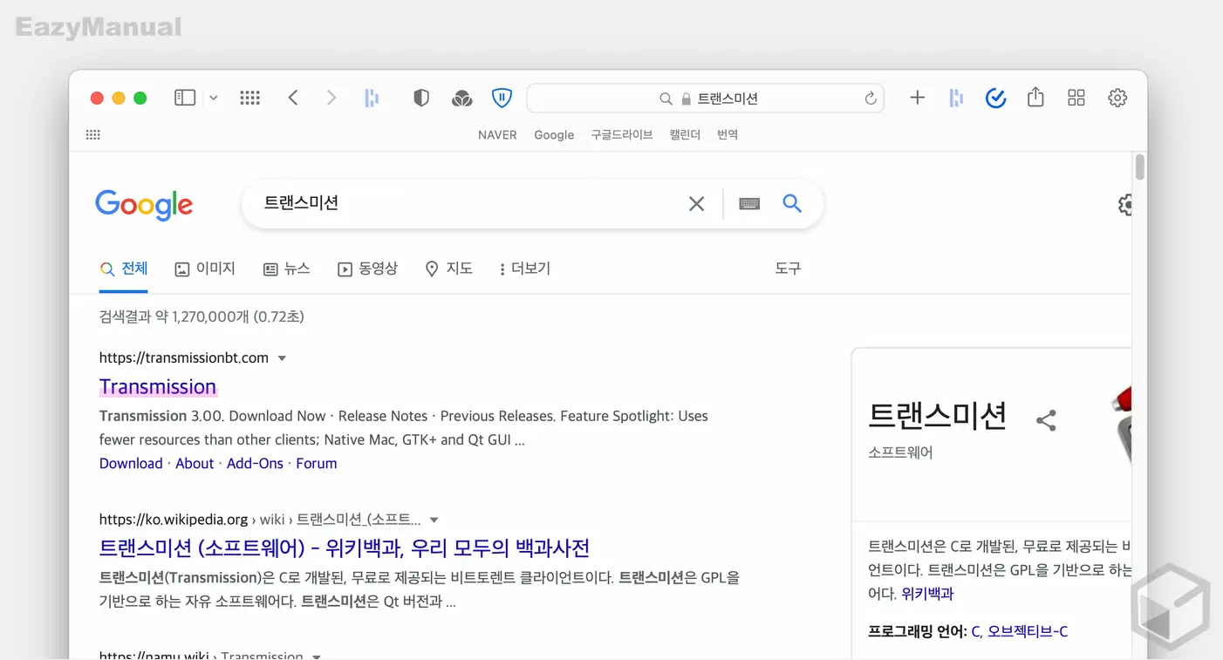Screen dimensions: 1223x660
Task: Select the Google search magnifier icon
Action: click(791, 203)
